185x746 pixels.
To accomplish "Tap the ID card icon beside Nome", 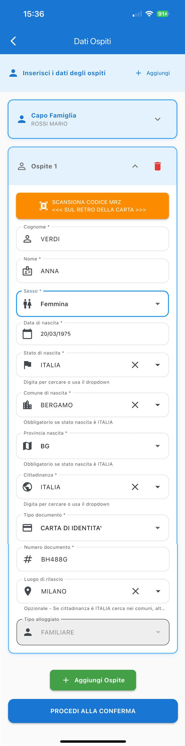I will click(28, 271).
